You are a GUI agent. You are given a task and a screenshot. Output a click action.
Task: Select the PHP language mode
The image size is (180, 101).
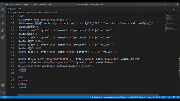[x=169, y=97]
